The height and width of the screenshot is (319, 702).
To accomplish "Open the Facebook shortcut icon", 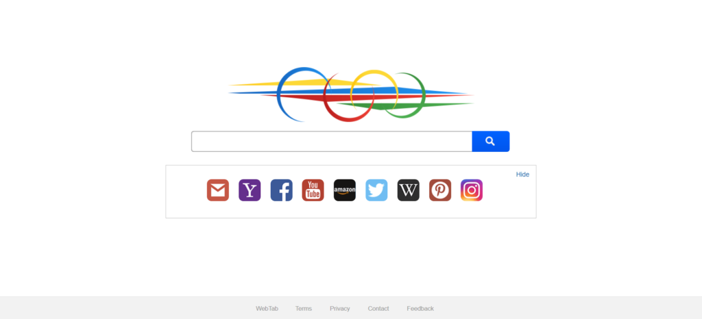I will coord(281,190).
